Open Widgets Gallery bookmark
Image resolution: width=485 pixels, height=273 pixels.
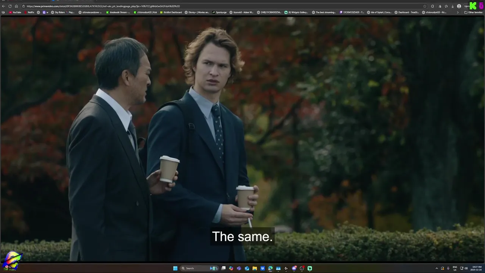tap(296, 12)
